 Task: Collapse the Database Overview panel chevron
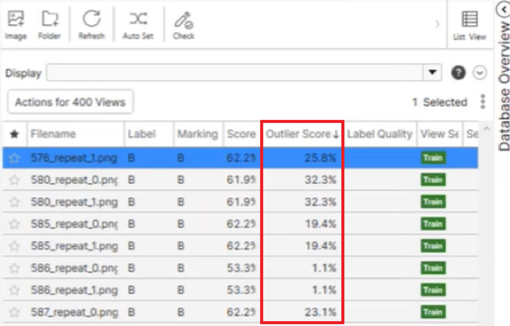click(x=502, y=10)
